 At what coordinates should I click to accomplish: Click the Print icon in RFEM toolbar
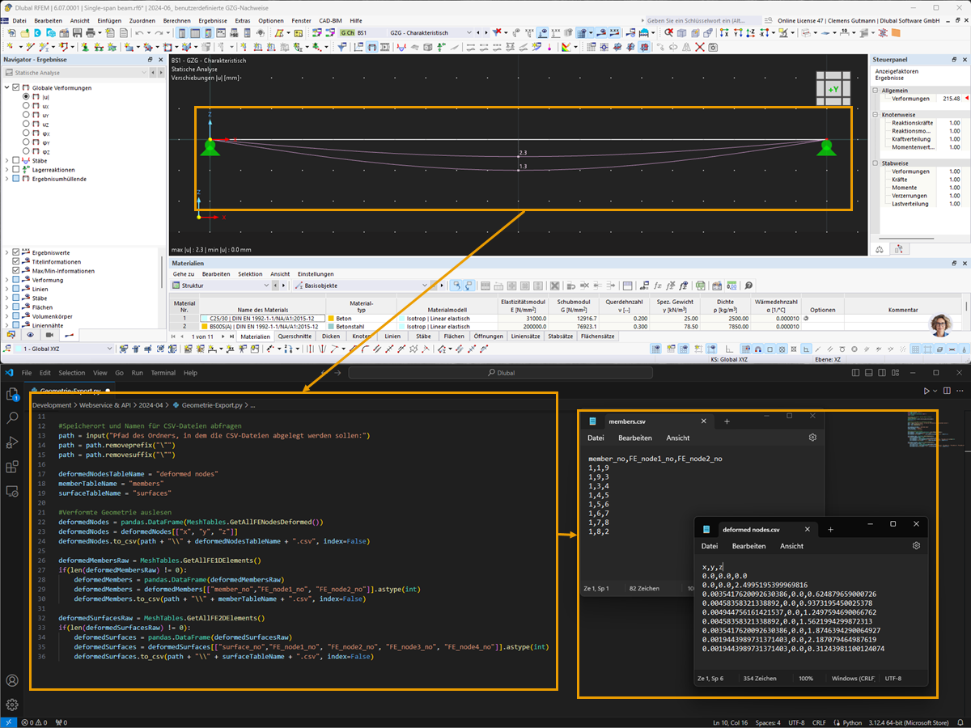[x=90, y=33]
